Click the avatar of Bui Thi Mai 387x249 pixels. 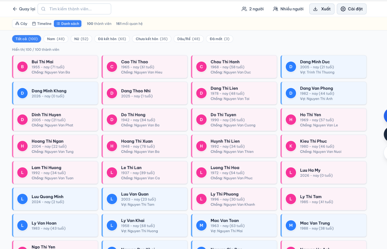coord(22,67)
